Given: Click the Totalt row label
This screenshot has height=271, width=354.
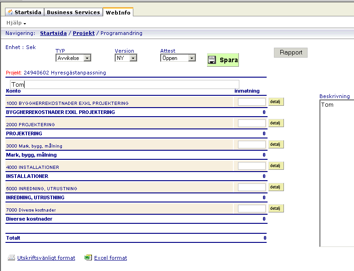Looking at the screenshot, I should click(13, 238).
